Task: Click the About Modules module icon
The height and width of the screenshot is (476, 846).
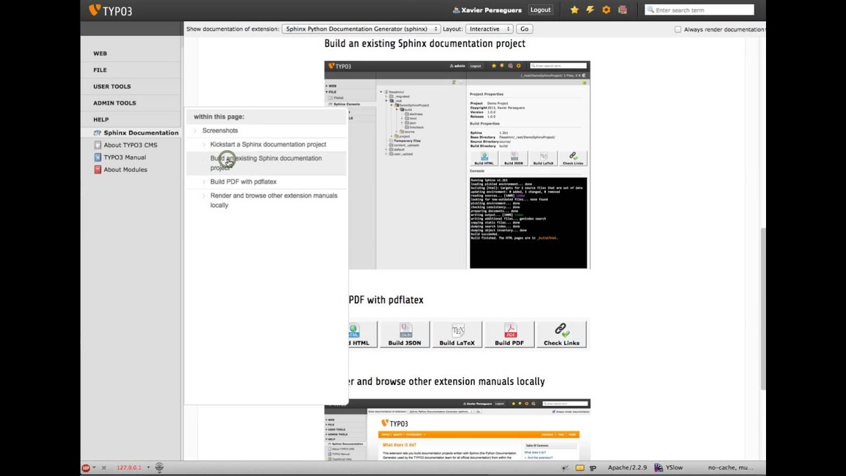Action: pos(98,169)
